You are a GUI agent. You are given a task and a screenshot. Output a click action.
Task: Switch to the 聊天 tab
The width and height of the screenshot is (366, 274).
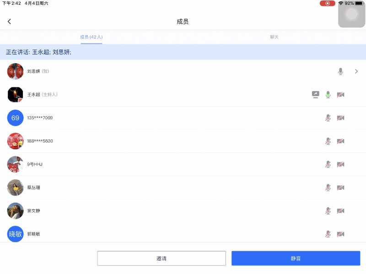pyautogui.click(x=274, y=37)
